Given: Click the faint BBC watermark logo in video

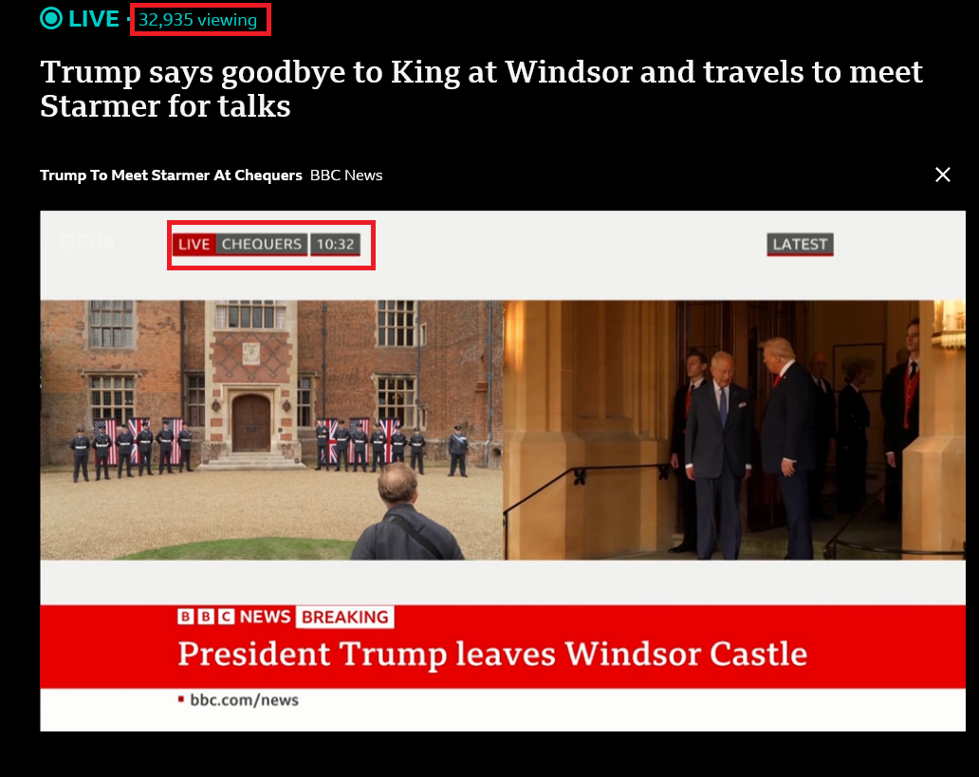Looking at the screenshot, I should coord(86,242).
